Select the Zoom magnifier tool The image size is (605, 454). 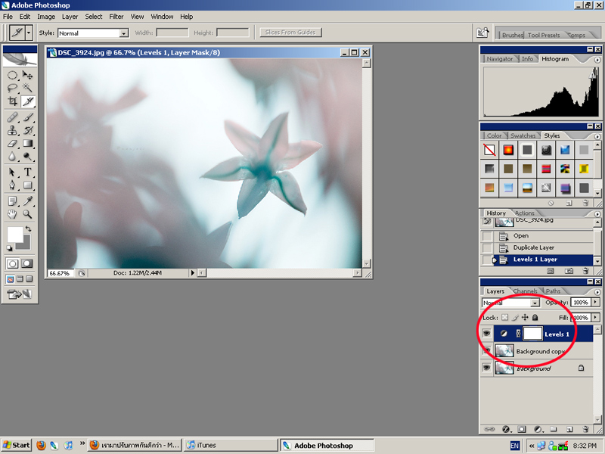(x=28, y=214)
